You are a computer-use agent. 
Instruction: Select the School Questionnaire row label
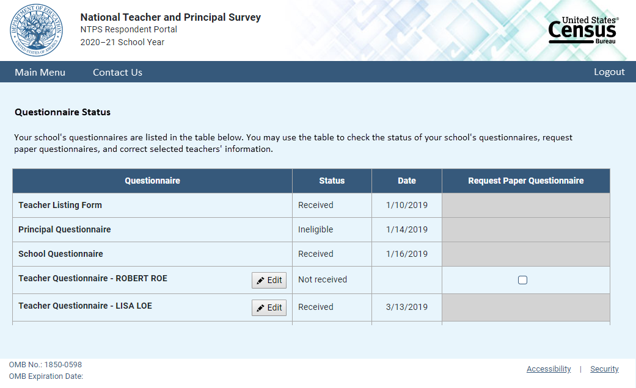point(60,254)
